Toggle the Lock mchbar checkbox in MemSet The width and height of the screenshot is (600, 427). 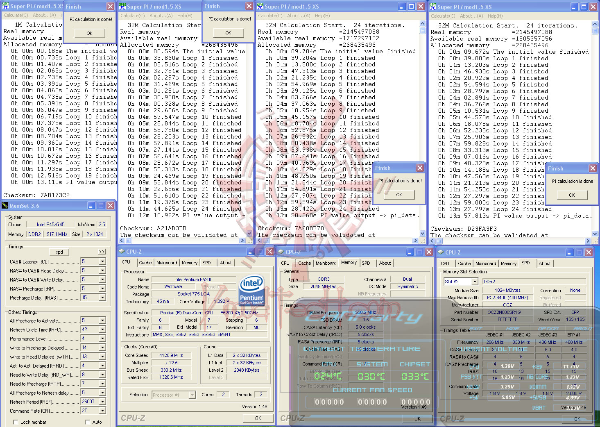pyautogui.click(x=16, y=422)
